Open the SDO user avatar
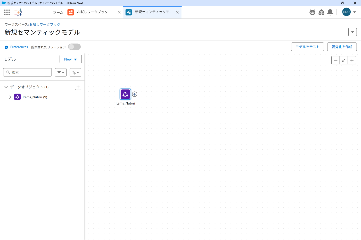 [x=346, y=12]
